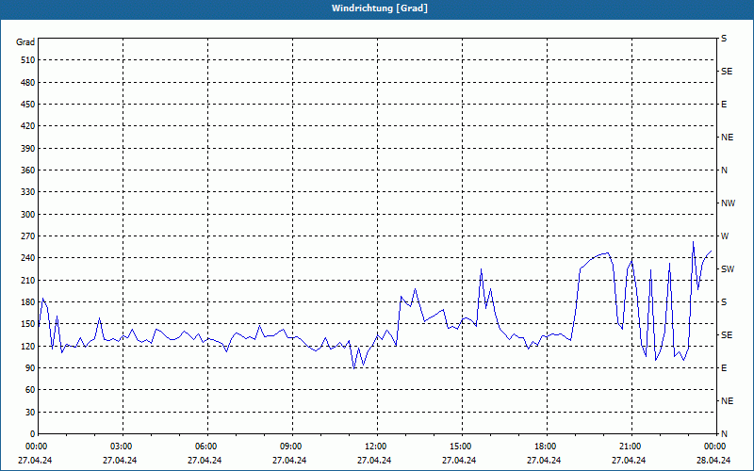754x471 pixels.
Task: Click the chart title 'Windrichtung [Grad]'
Action: pyautogui.click(x=380, y=8)
